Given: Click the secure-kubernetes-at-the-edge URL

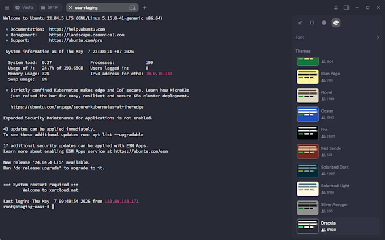Looking at the screenshot, I should click(77, 107).
